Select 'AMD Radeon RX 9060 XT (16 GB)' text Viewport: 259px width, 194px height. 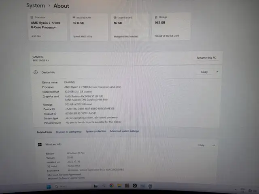(x=84, y=96)
